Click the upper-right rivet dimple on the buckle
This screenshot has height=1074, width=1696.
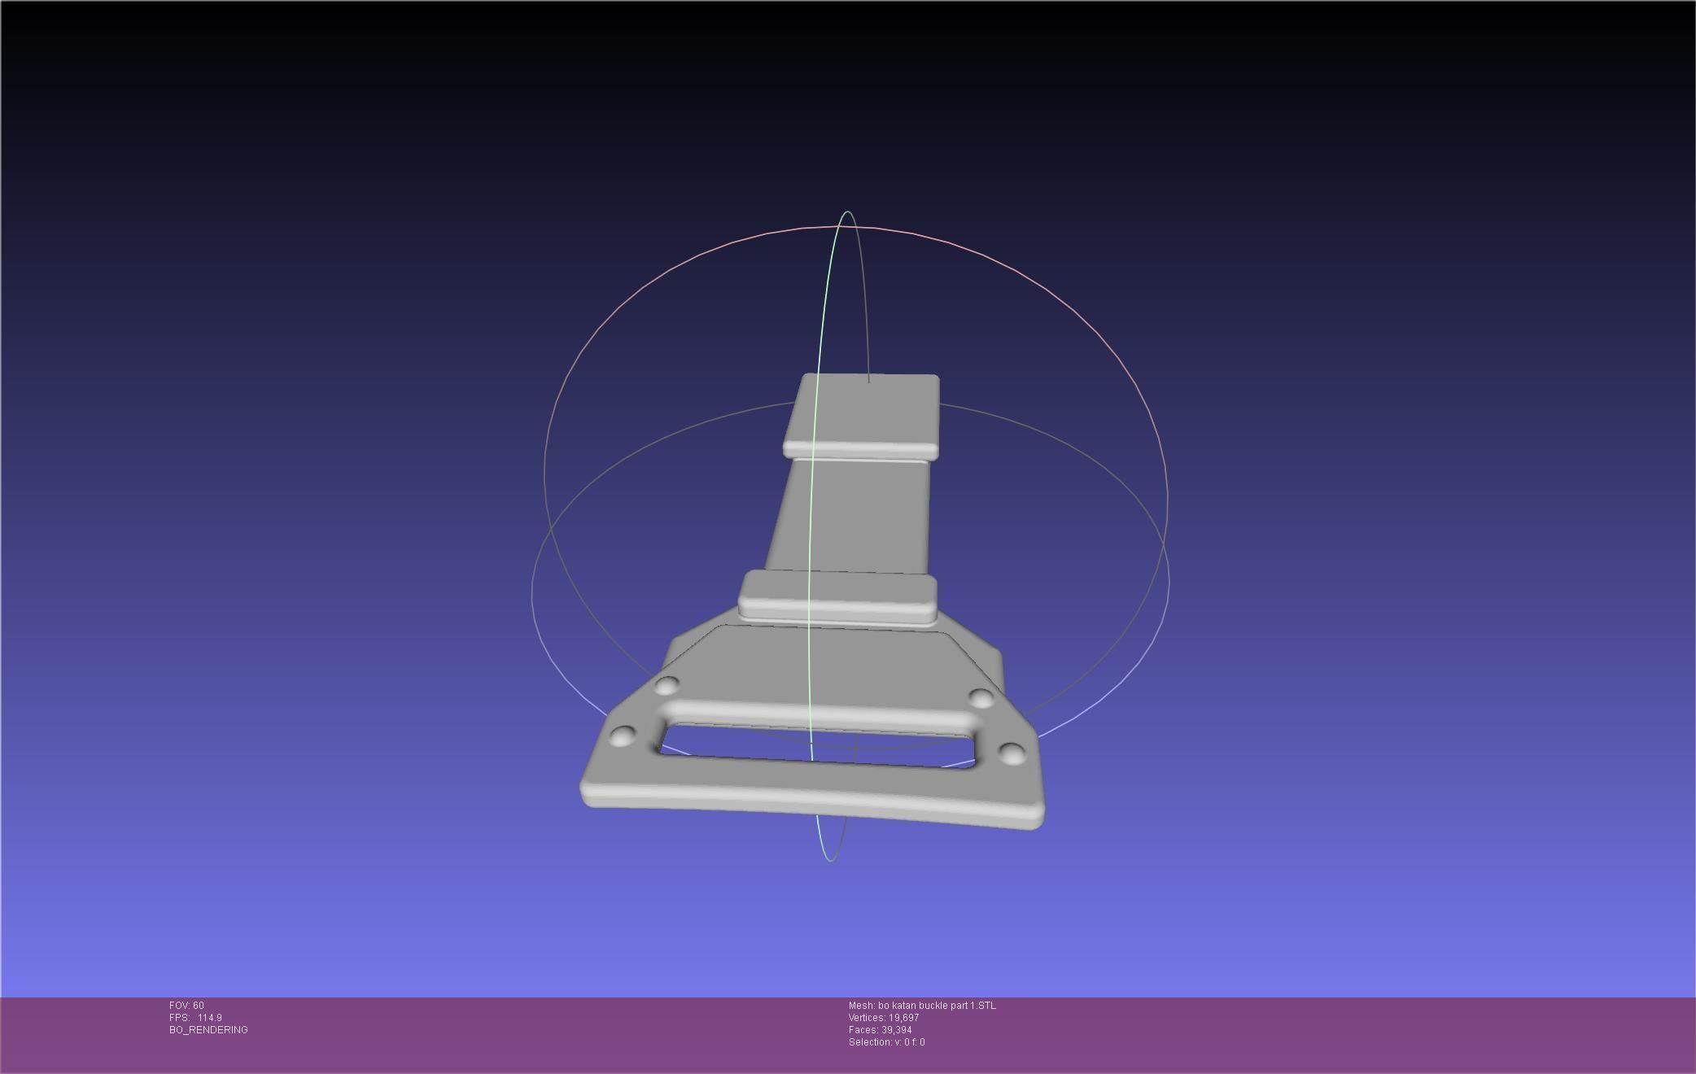(981, 698)
